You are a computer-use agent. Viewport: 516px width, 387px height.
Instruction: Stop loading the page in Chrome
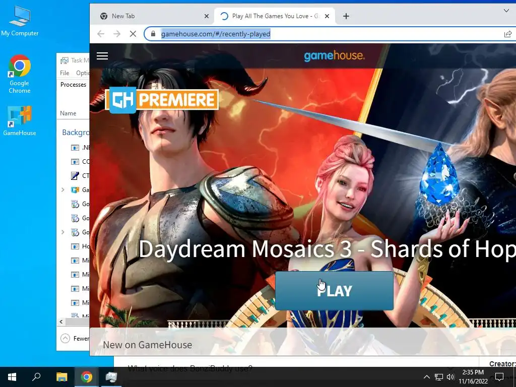pyautogui.click(x=133, y=34)
